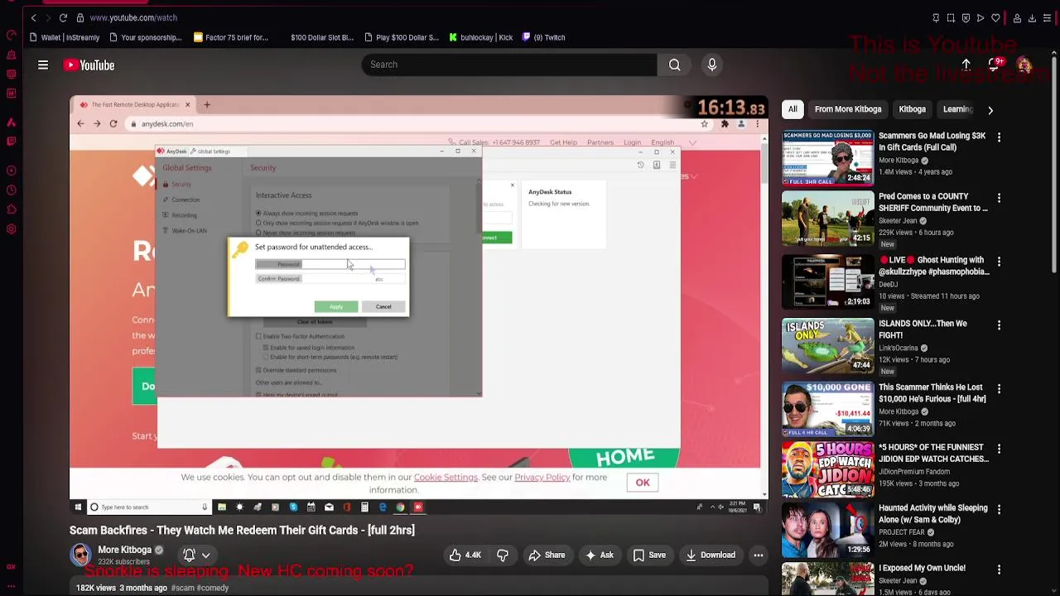This screenshot has width=1060, height=596.
Task: Open options for Haunted Activity video
Action: (999, 509)
